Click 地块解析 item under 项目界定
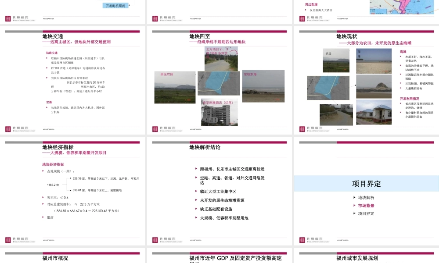 (x=366, y=198)
